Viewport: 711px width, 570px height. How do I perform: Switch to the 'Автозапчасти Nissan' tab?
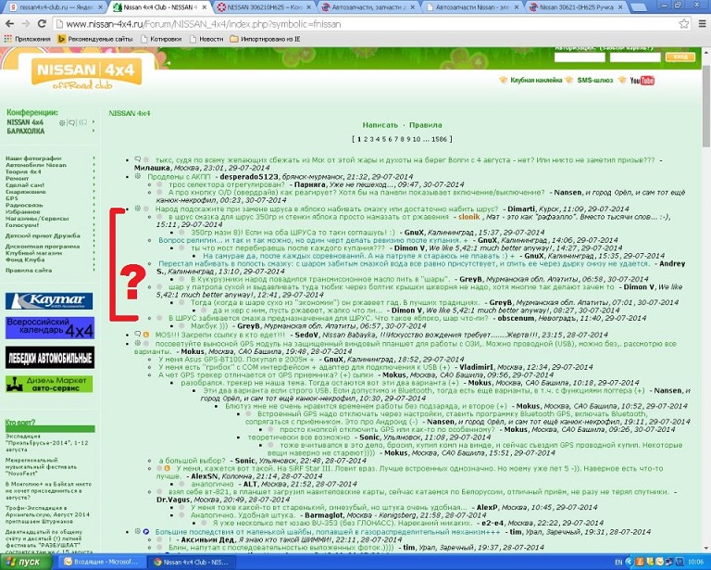(472, 7)
